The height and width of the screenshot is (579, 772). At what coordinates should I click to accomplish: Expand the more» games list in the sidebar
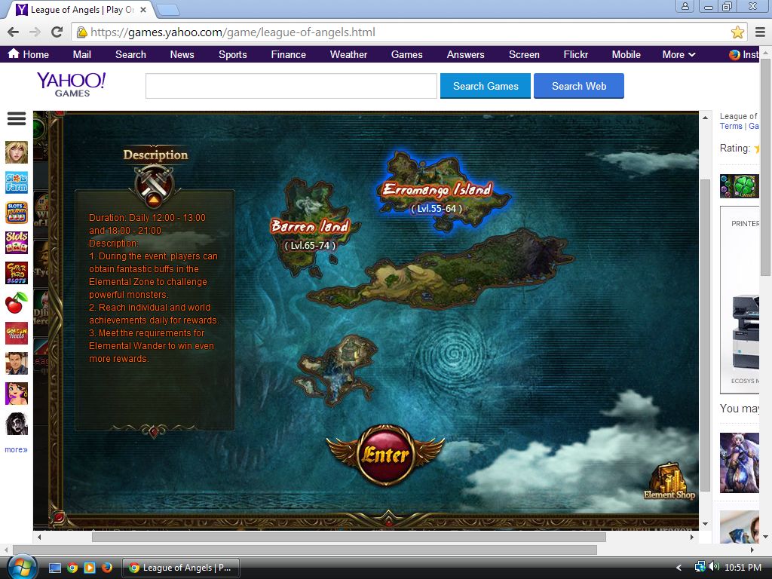click(x=16, y=449)
